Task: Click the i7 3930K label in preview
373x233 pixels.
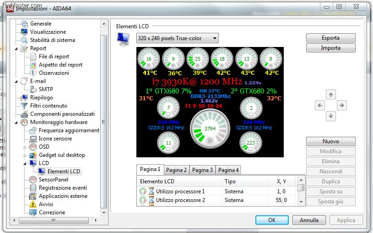Action: pyautogui.click(x=197, y=82)
